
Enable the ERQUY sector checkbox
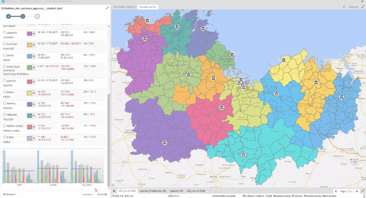4,92
